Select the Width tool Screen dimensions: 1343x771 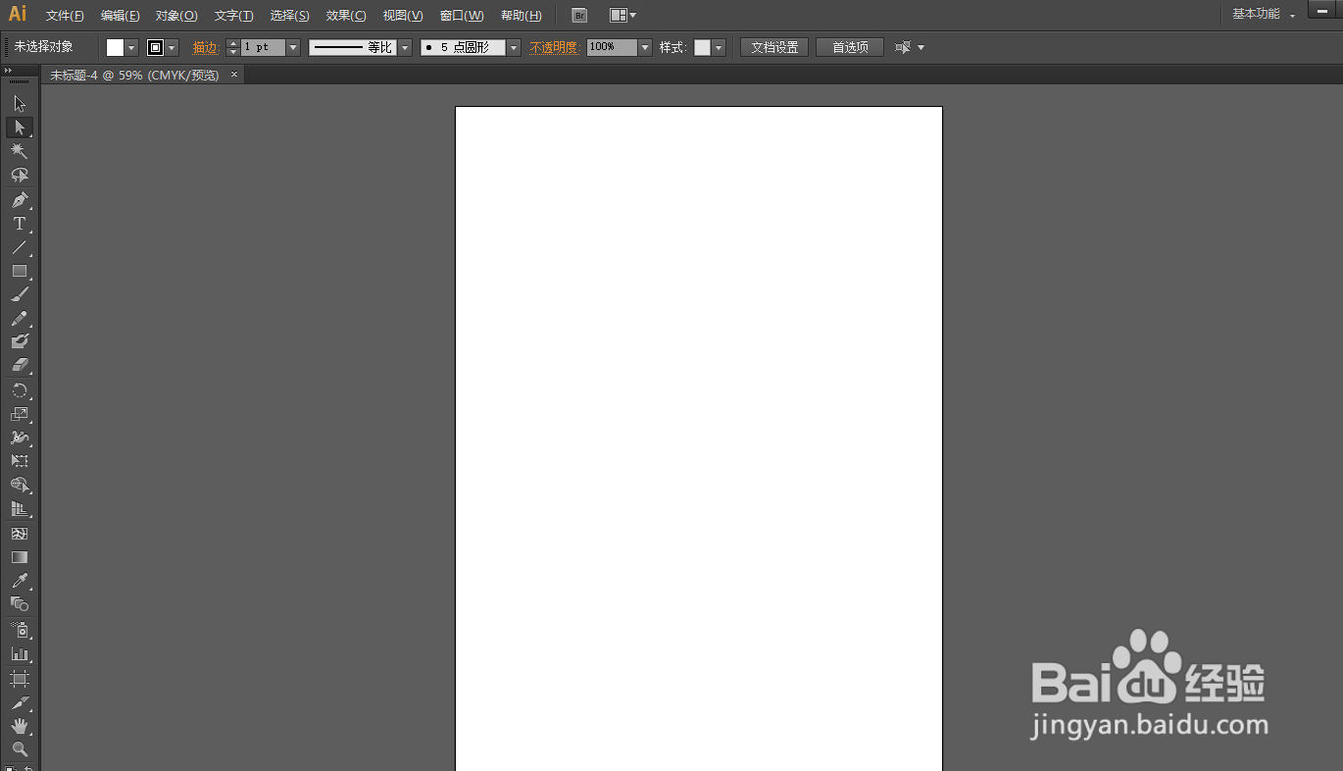[20, 437]
